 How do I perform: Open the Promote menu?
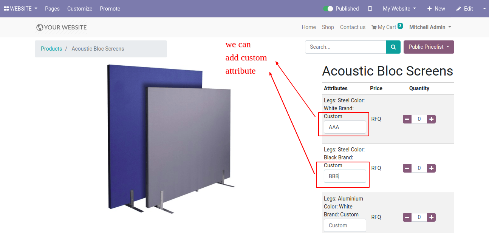point(110,9)
